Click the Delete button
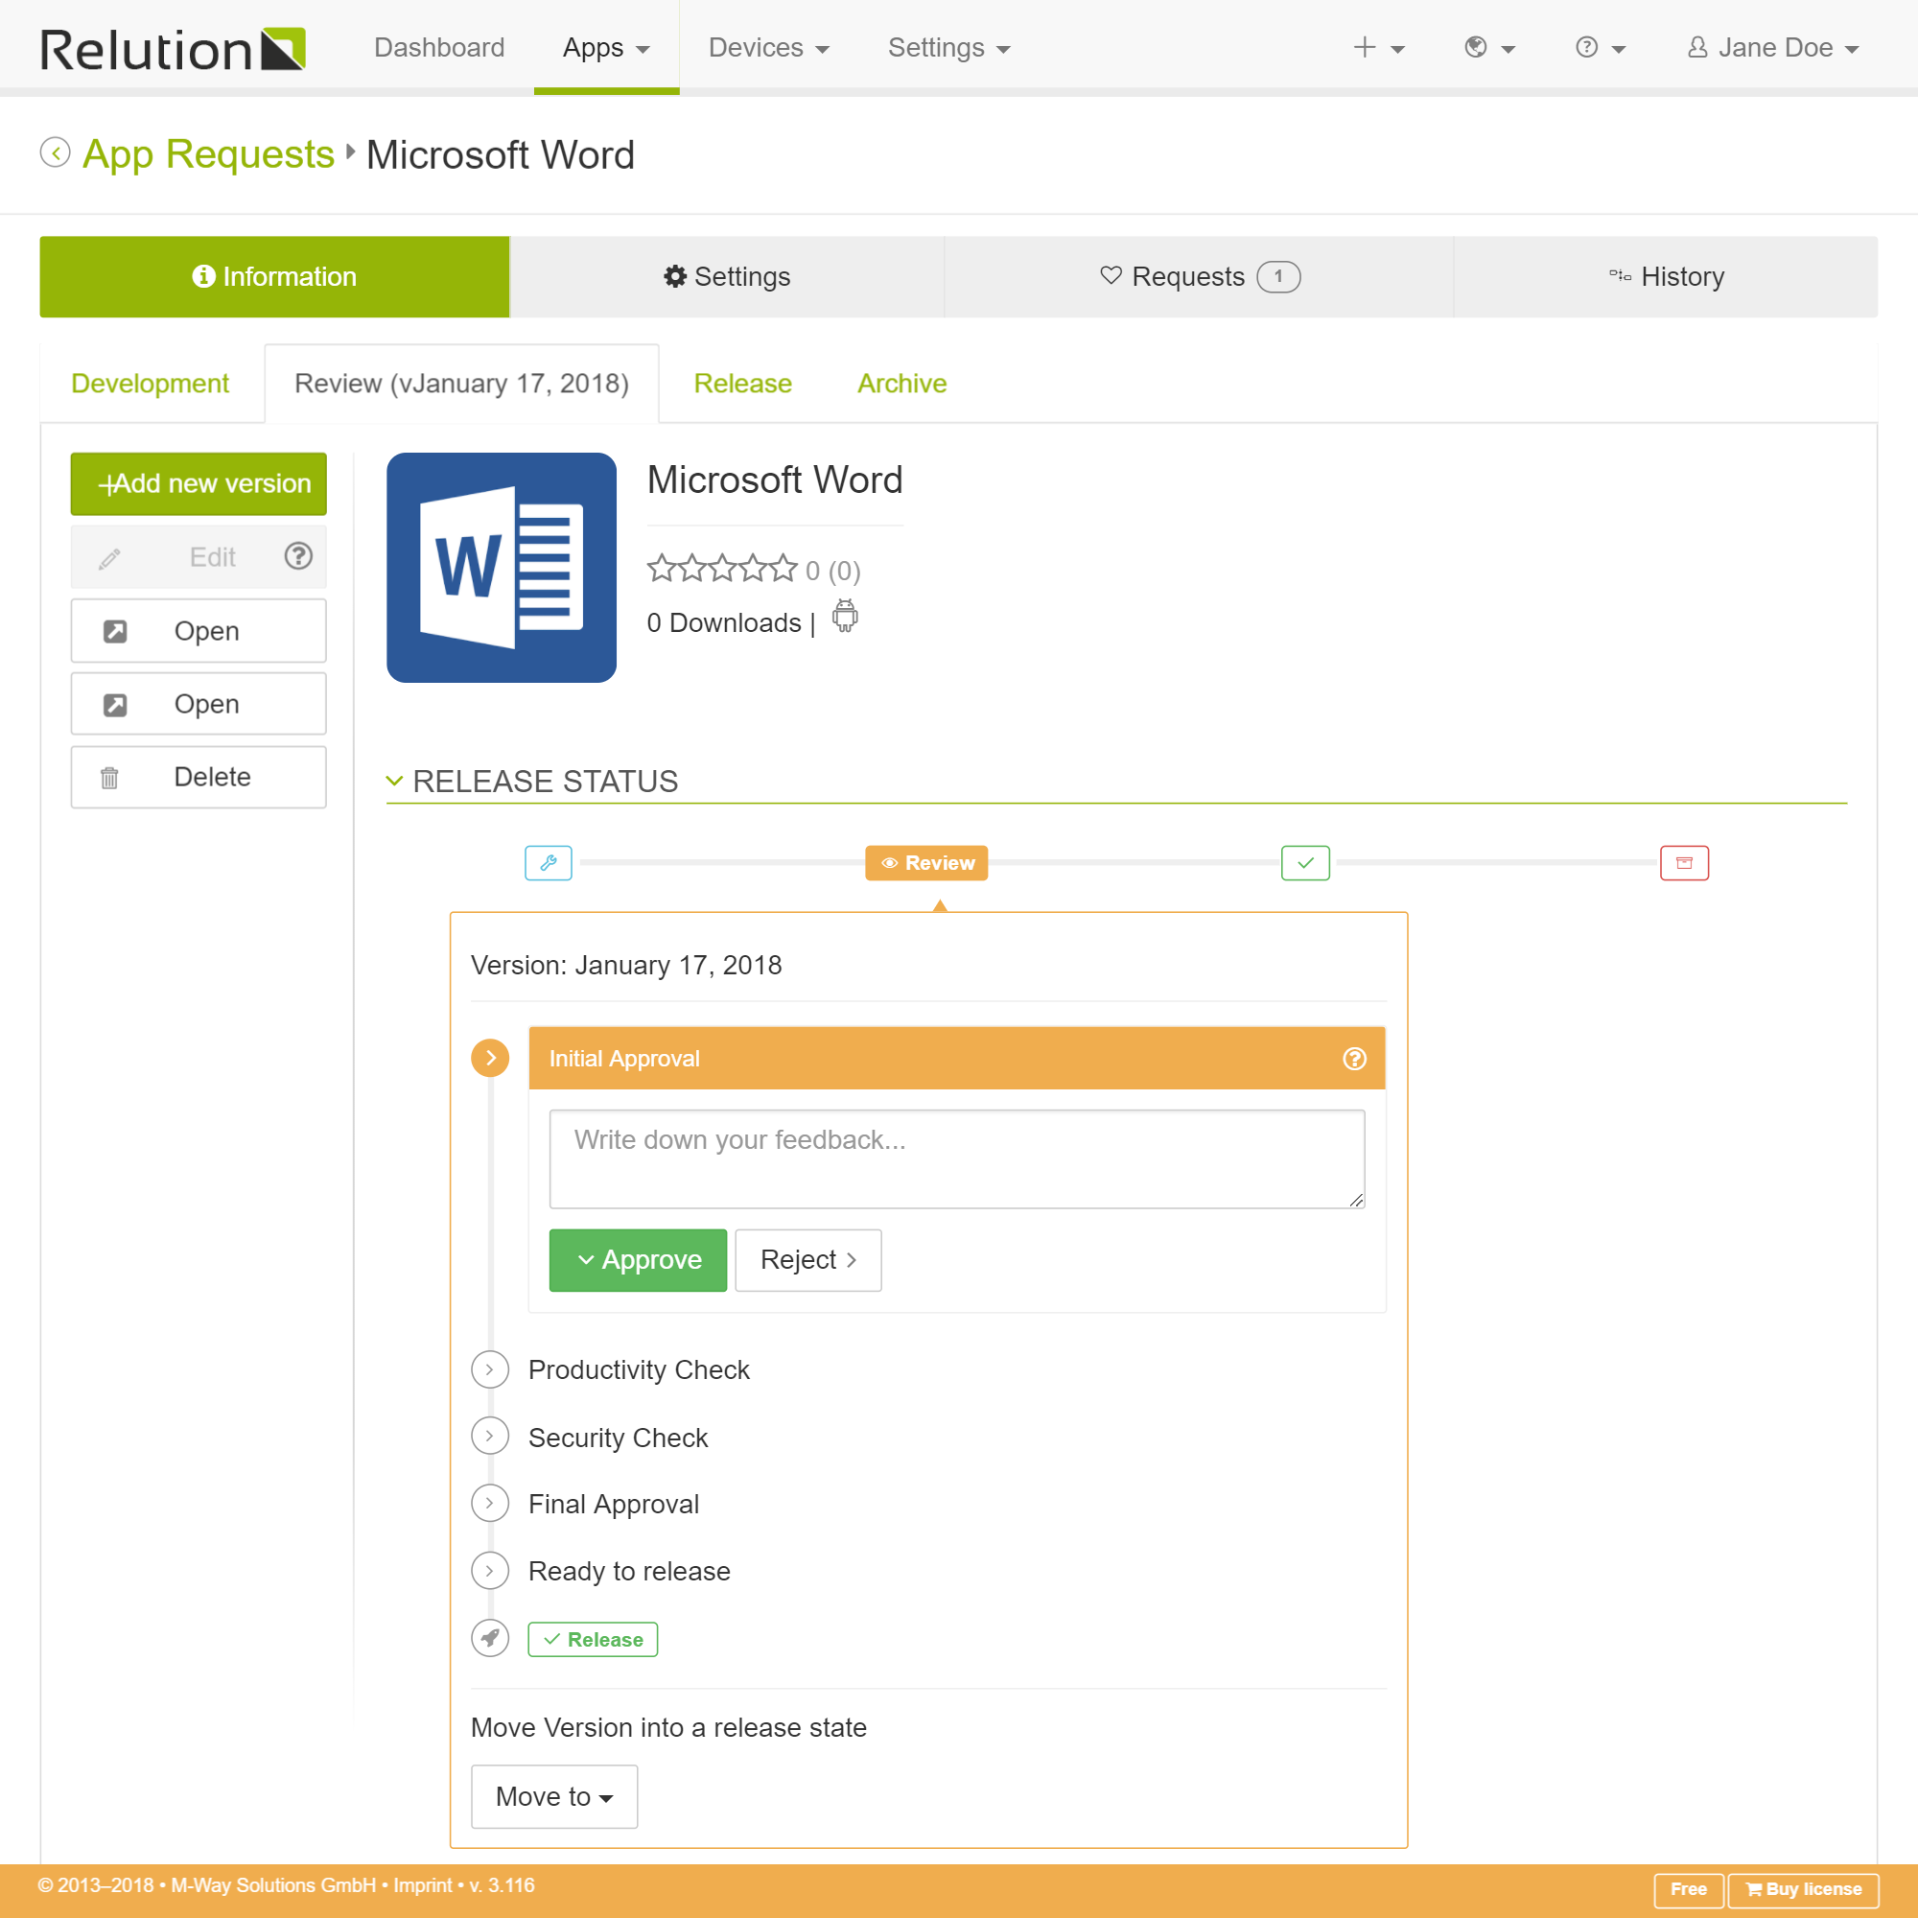 click(199, 777)
